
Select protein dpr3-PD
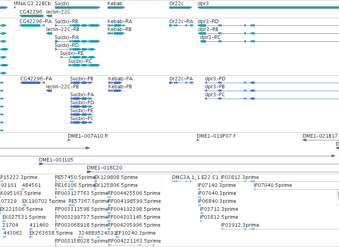(215, 79)
